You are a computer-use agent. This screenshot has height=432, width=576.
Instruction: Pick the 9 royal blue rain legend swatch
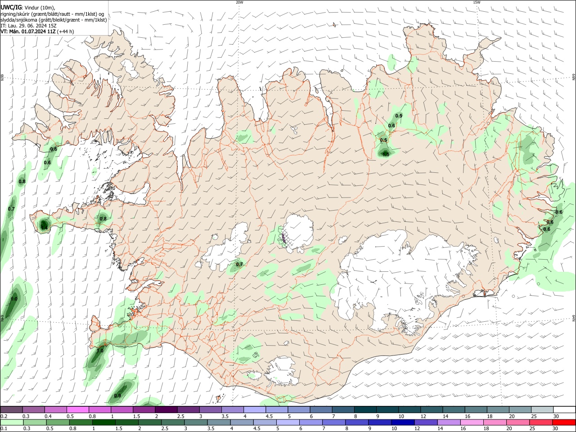380,422
